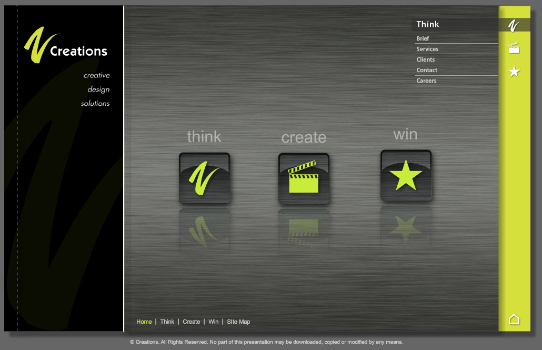Go home via the house icon
This screenshot has width=542, height=350.
[514, 319]
